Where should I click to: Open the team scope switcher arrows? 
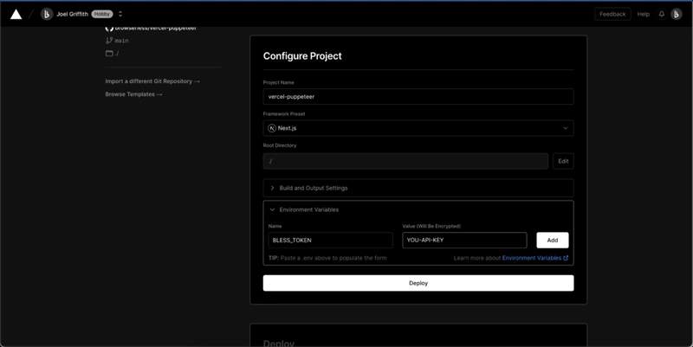[120, 14]
